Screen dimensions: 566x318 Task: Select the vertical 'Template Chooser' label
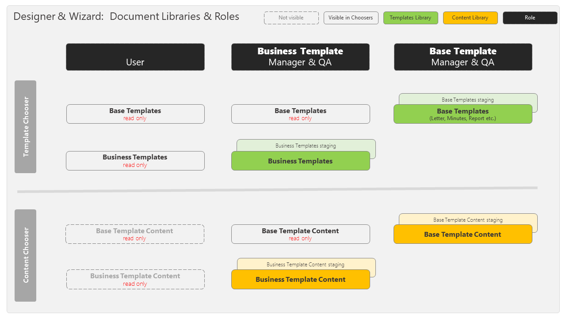26,127
